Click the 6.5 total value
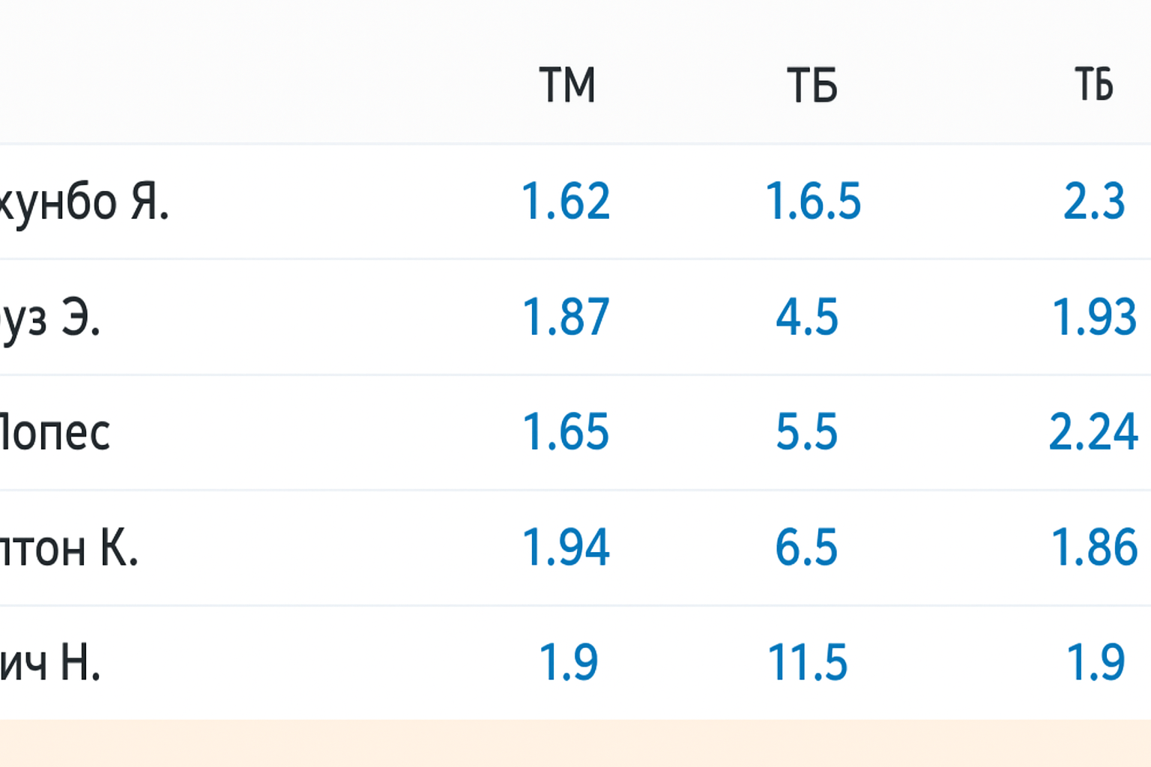The width and height of the screenshot is (1151, 767). tap(807, 548)
